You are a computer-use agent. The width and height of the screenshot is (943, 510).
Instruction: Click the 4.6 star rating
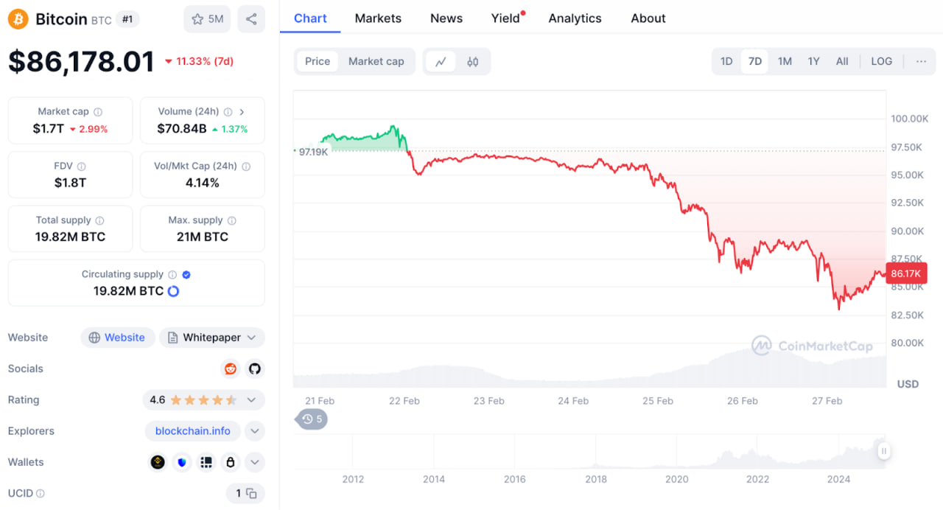[193, 400]
